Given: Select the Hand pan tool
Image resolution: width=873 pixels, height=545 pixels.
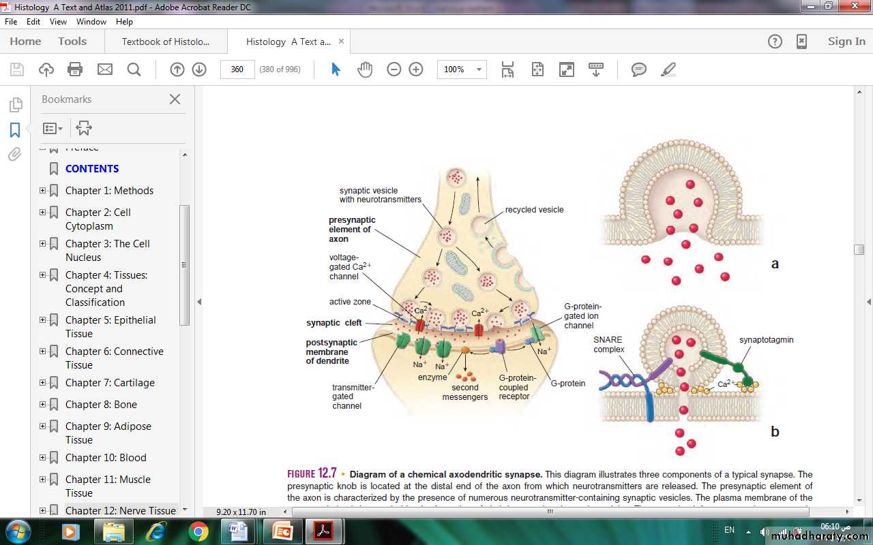Looking at the screenshot, I should [x=365, y=69].
